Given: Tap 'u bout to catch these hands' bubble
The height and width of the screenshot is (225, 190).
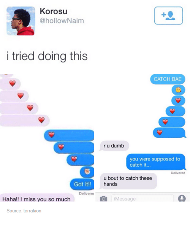Looking at the screenshot, I should [128, 181].
